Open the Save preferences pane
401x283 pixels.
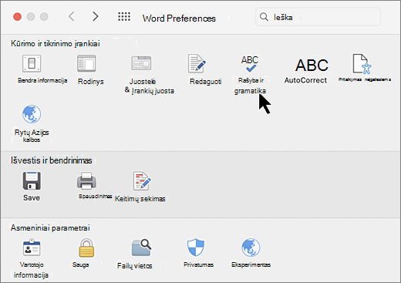32,180
